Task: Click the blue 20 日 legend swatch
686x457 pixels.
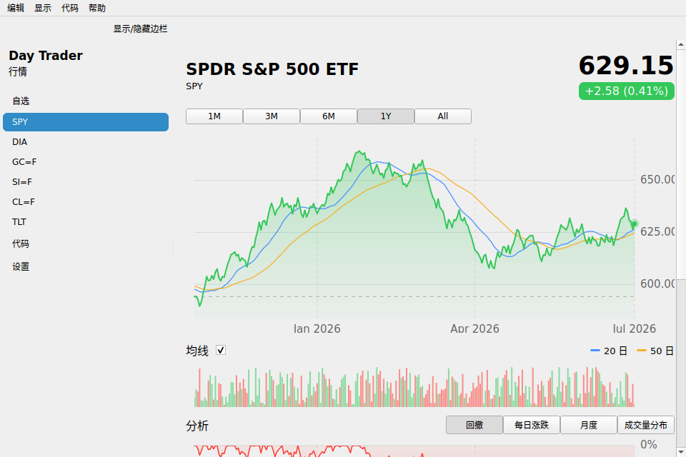Action: coord(595,351)
